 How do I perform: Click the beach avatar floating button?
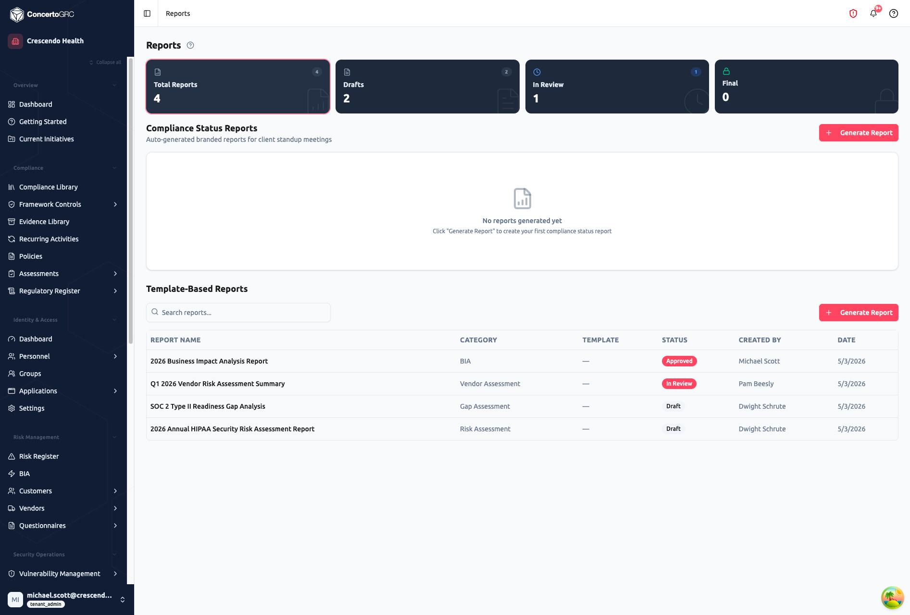click(x=893, y=598)
